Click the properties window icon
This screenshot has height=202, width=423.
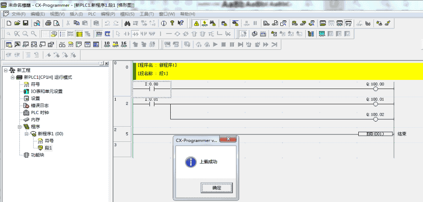click(x=51, y=44)
